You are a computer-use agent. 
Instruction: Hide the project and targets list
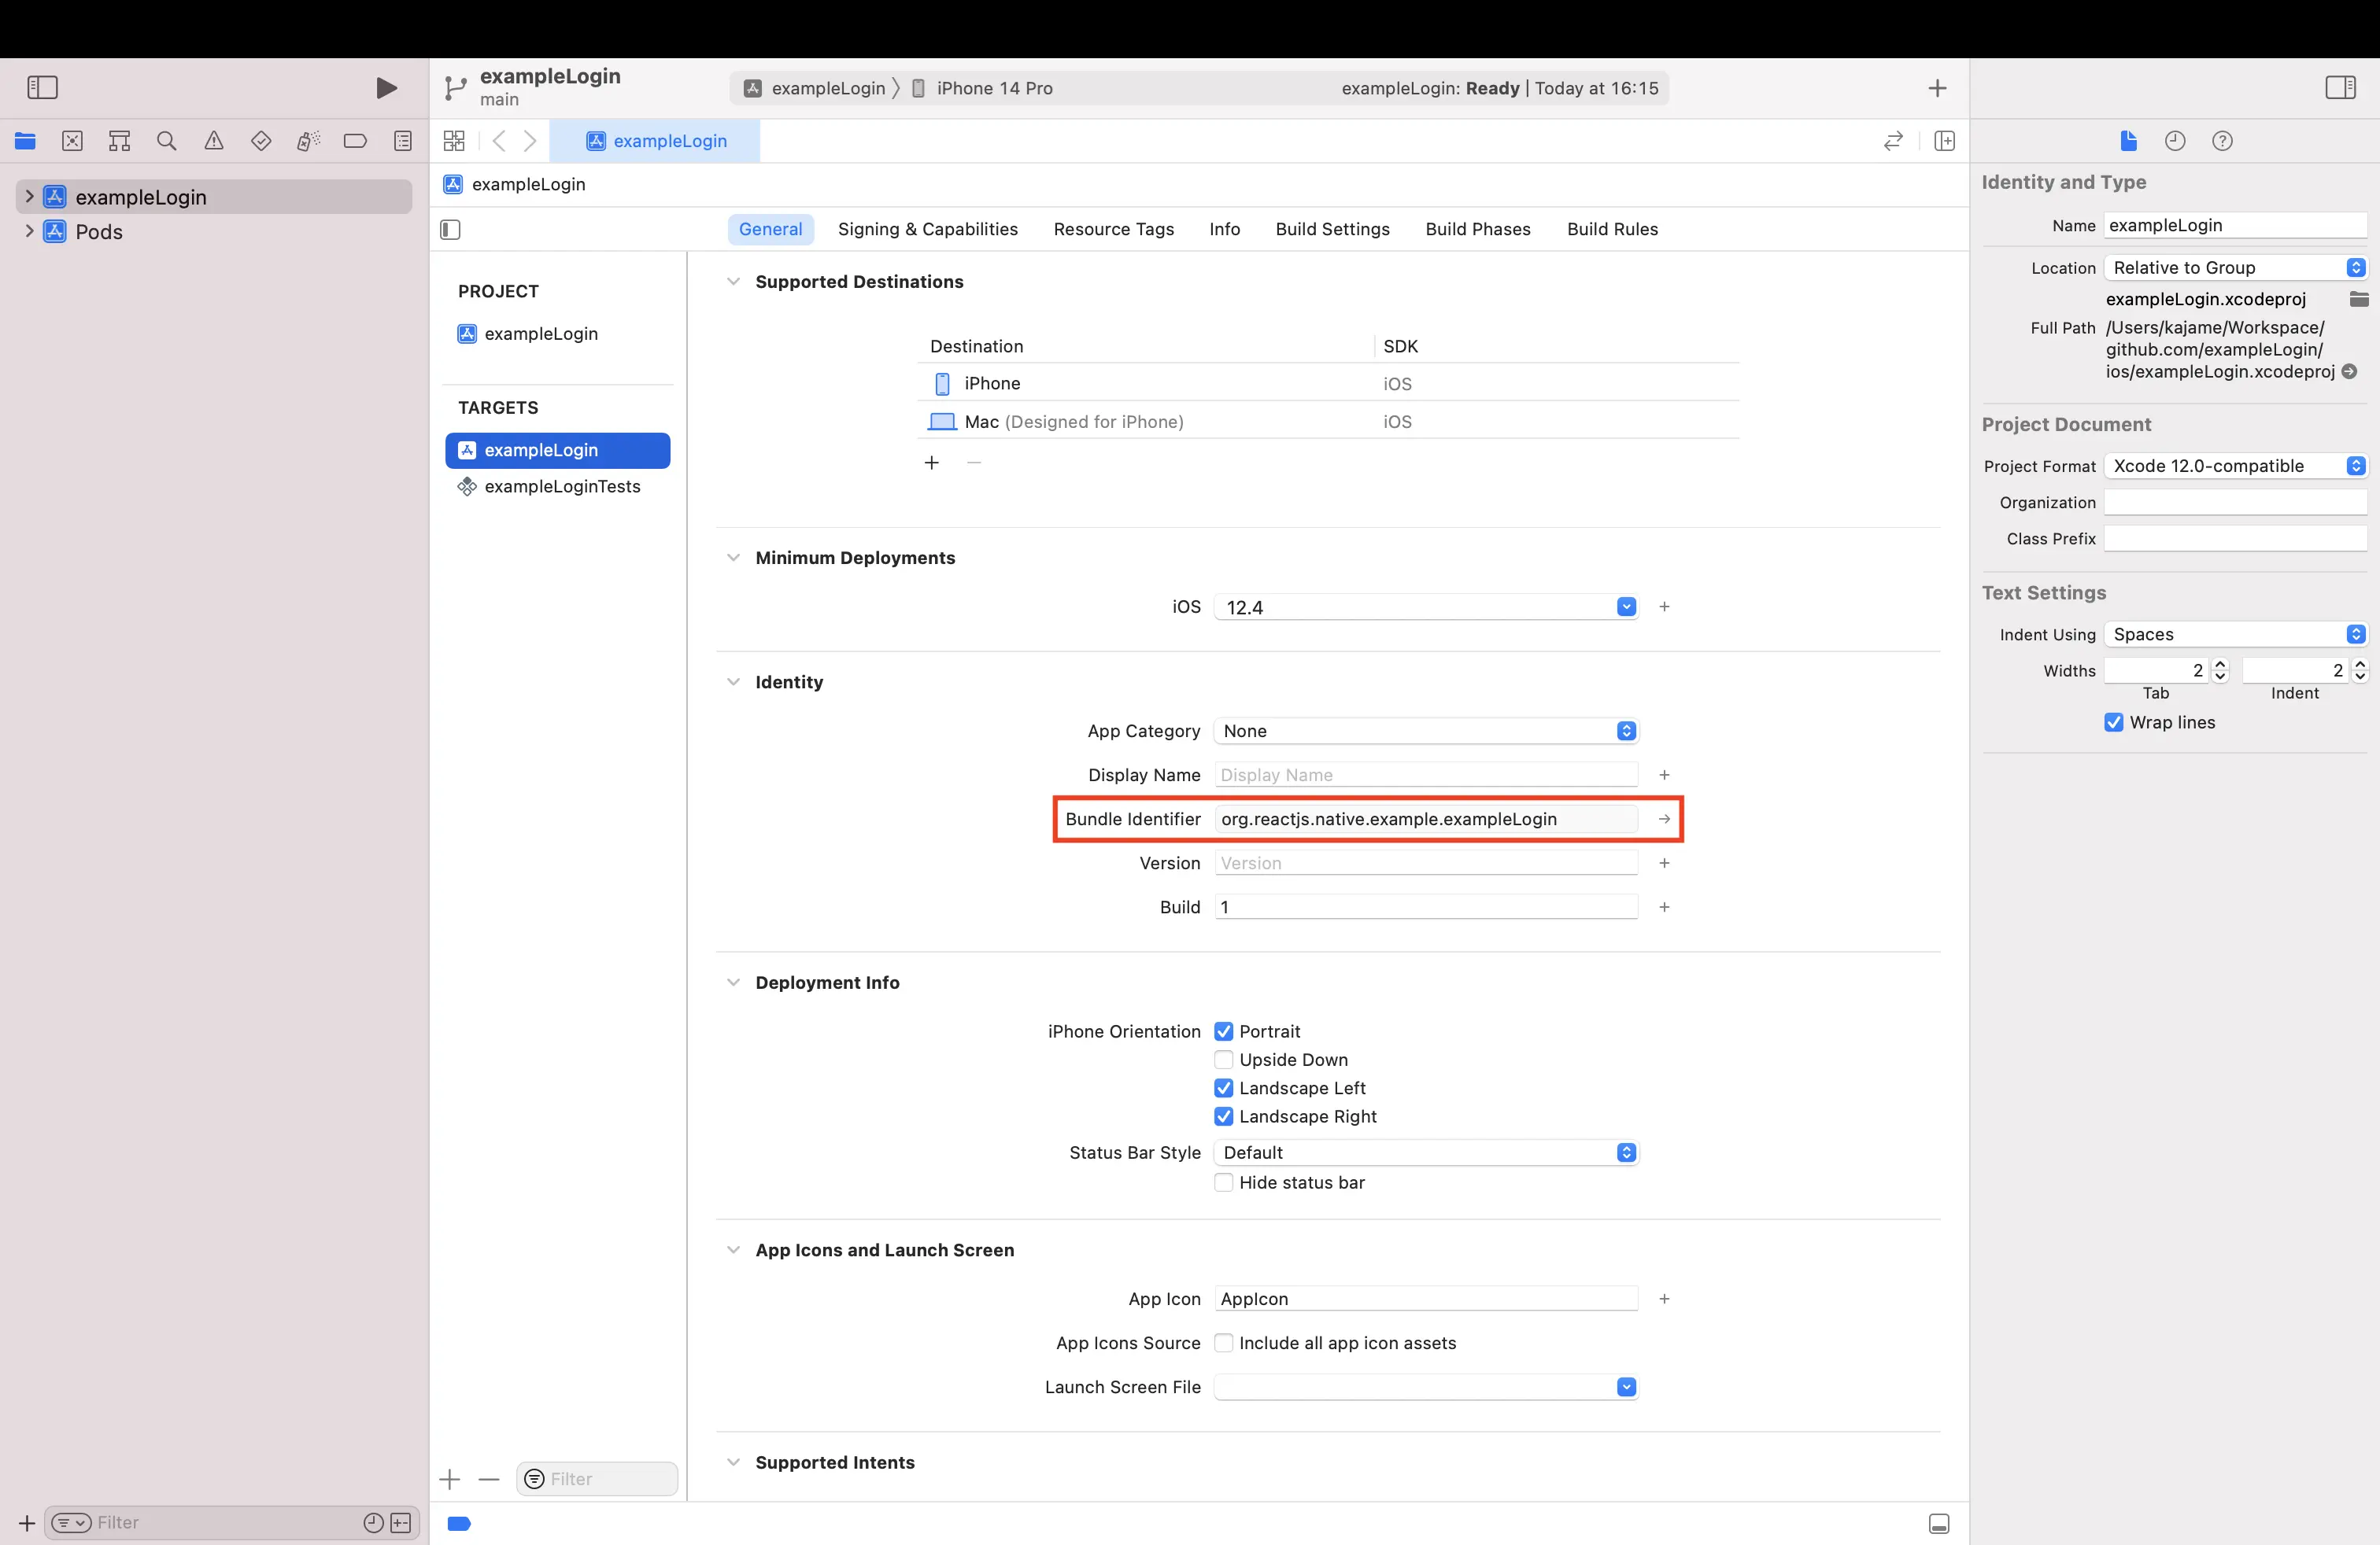(450, 230)
